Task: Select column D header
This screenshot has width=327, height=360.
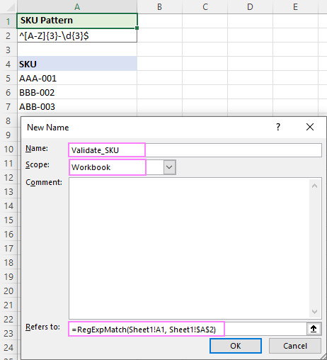Action: 251,6
